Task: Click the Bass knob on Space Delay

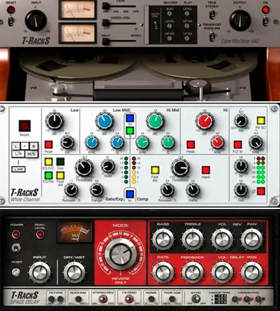Action: point(163,239)
